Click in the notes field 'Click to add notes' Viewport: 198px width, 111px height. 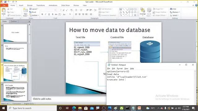tap(69, 99)
